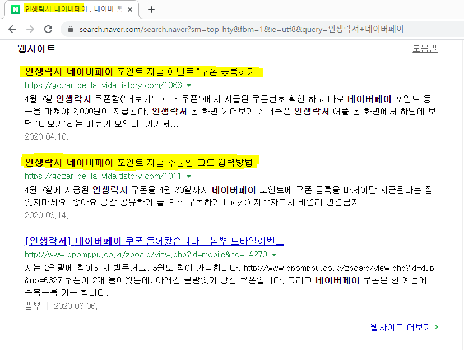The image size is (464, 350).
Task: Open the tistory.com/1088 green URL
Action: click(103, 85)
